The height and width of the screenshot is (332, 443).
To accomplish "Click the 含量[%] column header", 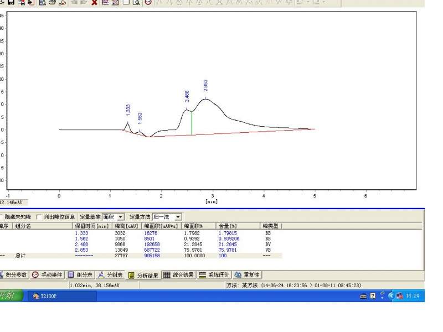I will [x=238, y=226].
